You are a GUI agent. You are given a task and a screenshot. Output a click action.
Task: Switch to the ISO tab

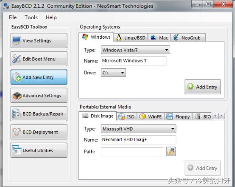click(x=127, y=116)
